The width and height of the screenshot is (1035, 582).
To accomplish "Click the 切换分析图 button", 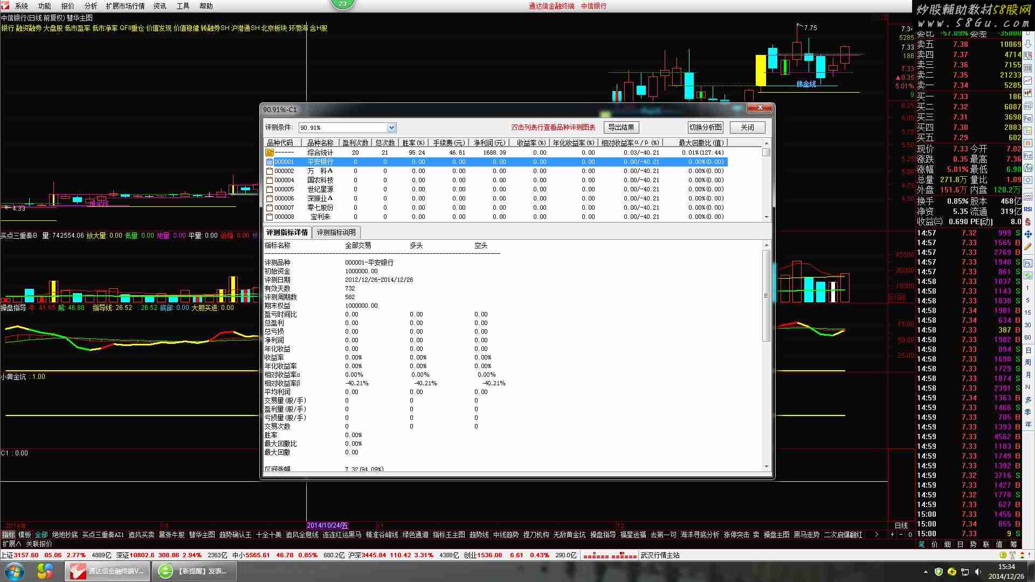I will coord(705,127).
